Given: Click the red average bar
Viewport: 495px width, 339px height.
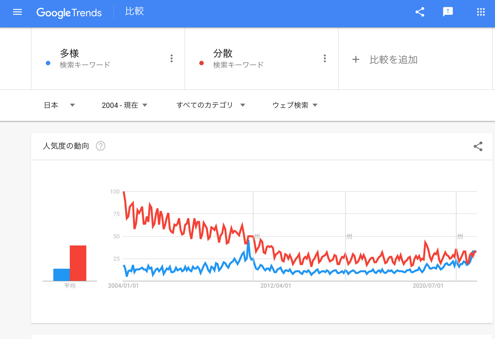Looking at the screenshot, I should 78,263.
